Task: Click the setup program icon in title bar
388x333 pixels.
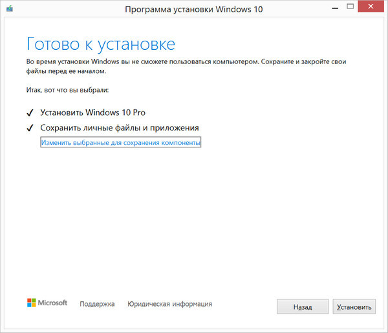Action: (10, 9)
